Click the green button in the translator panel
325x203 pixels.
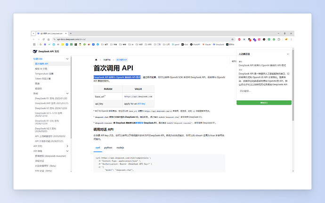click(264, 103)
